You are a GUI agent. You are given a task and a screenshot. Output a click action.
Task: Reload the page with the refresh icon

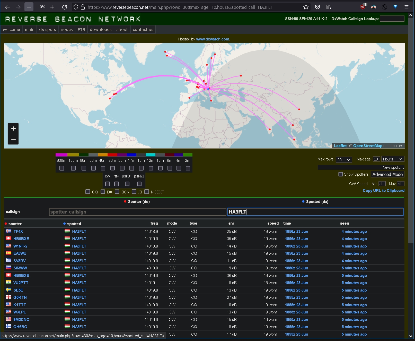(65, 7)
